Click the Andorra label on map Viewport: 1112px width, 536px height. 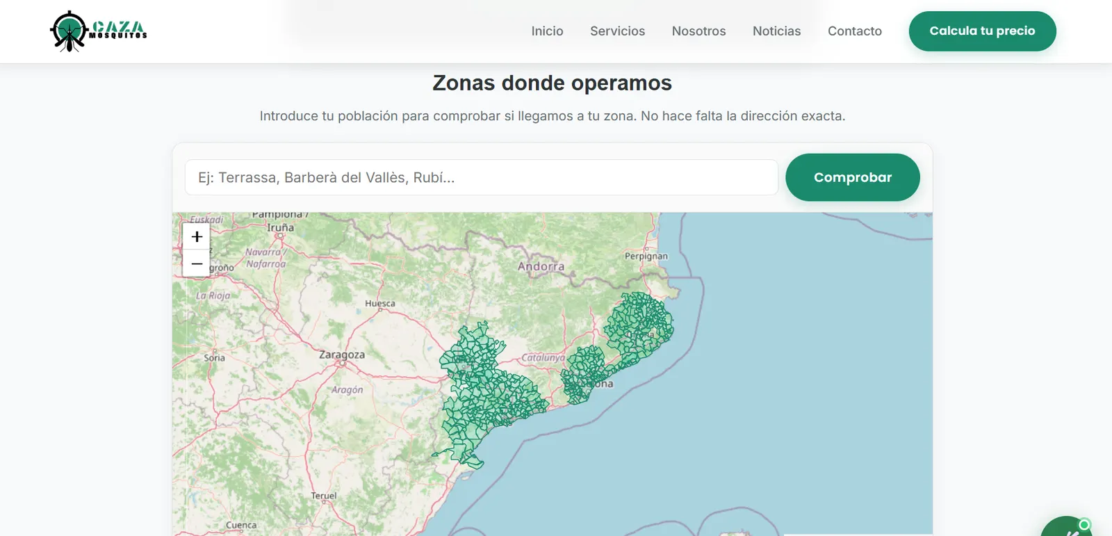[541, 266]
